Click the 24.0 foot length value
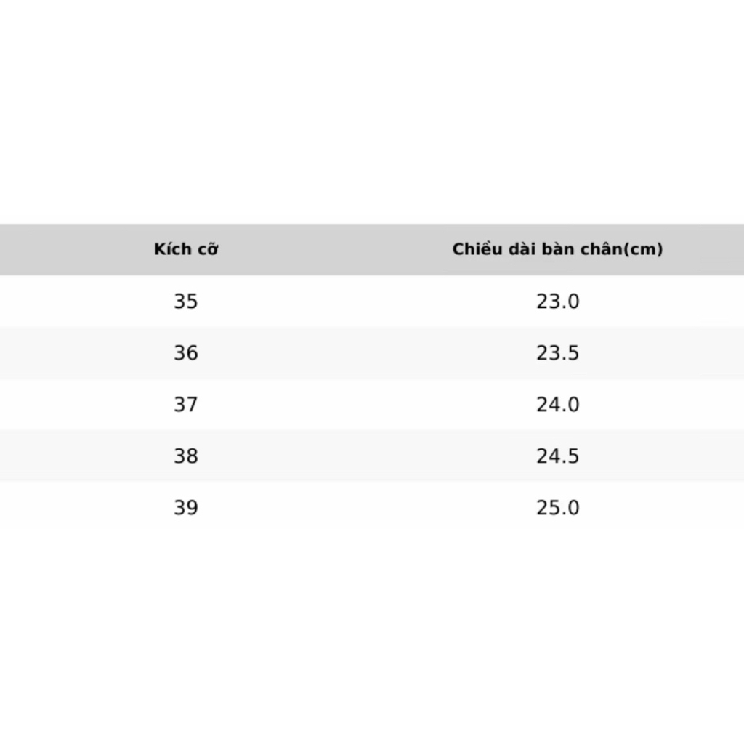This screenshot has height=744, width=744. [557, 404]
